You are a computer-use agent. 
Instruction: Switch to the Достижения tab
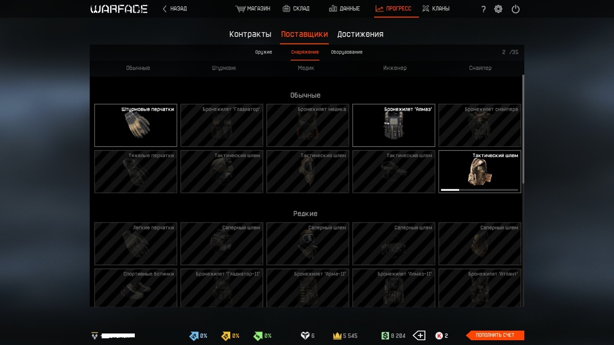[360, 34]
